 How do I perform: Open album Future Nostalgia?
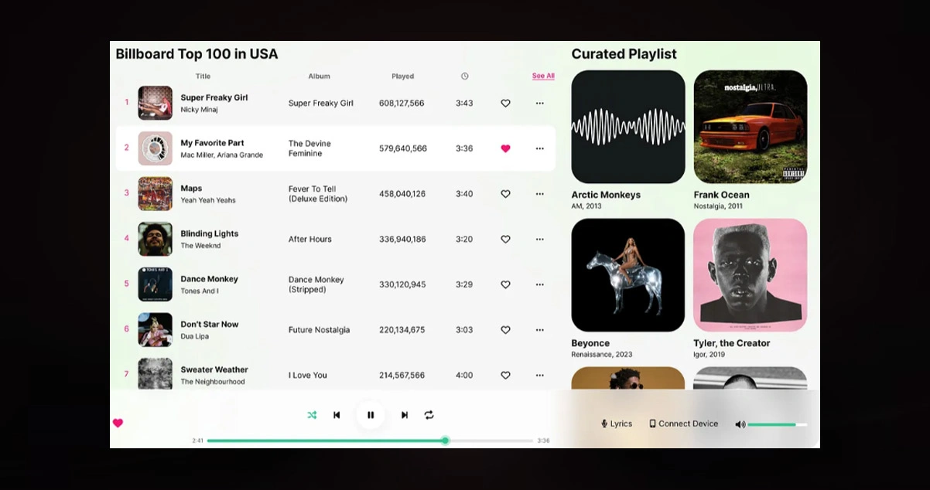pyautogui.click(x=319, y=330)
